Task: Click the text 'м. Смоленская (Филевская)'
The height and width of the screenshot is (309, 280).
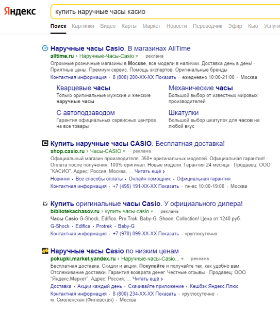Action: coord(82,300)
